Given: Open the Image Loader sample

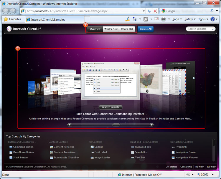Looking at the screenshot, I should [x=100, y=158].
